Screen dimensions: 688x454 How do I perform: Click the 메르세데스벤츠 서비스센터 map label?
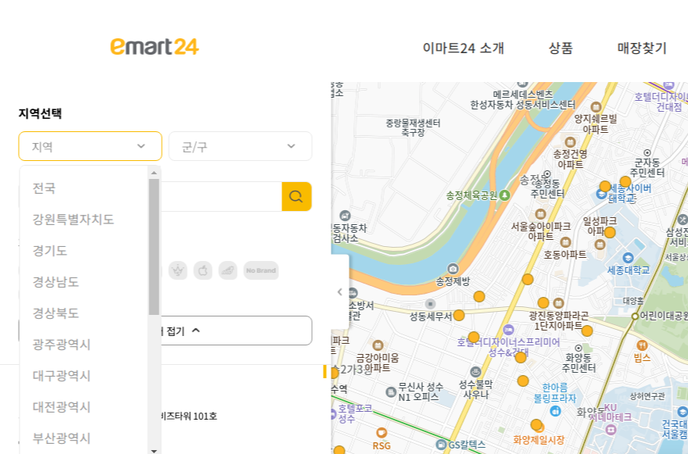pos(522,99)
